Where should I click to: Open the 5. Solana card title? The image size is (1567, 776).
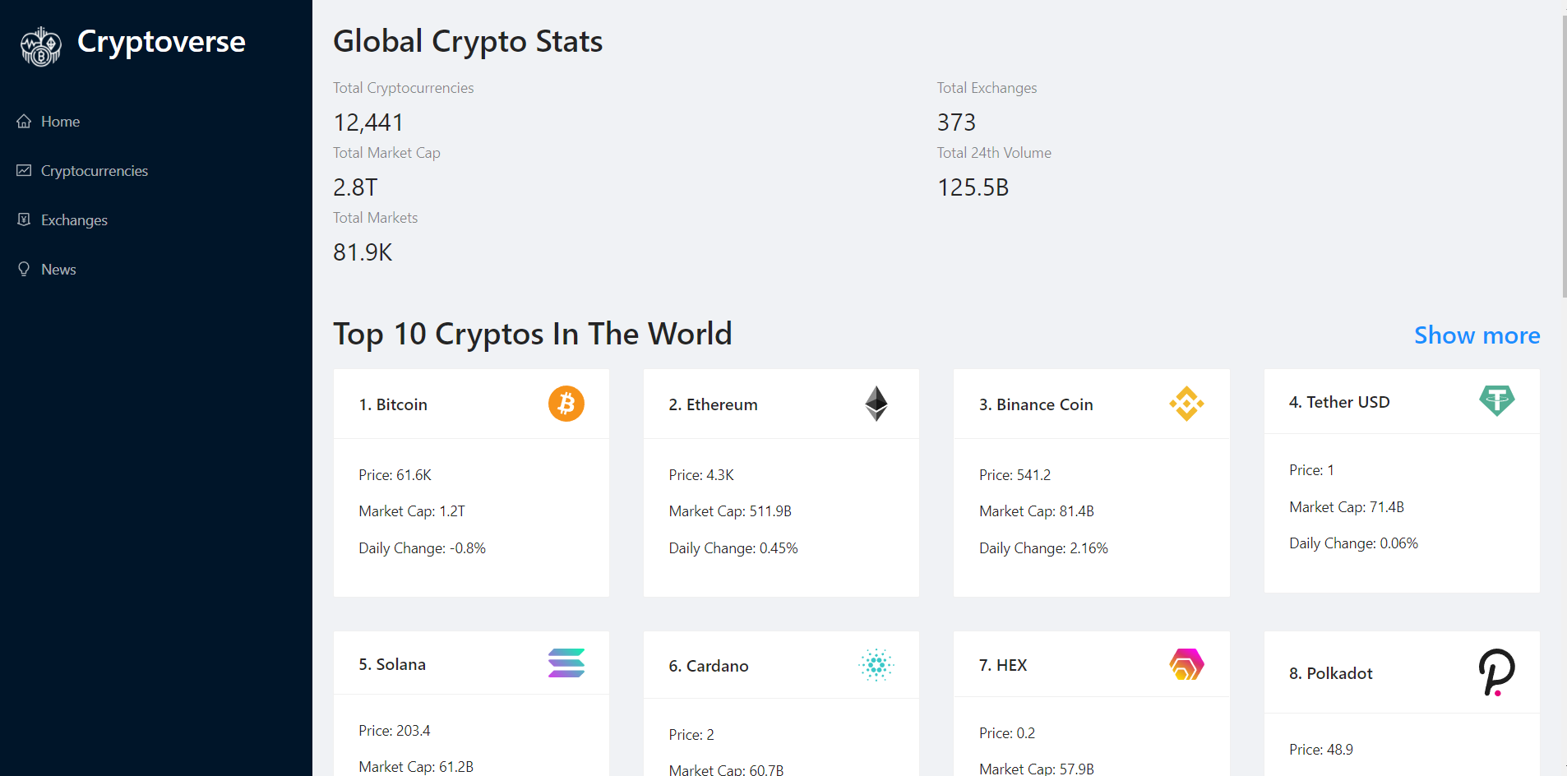point(392,664)
